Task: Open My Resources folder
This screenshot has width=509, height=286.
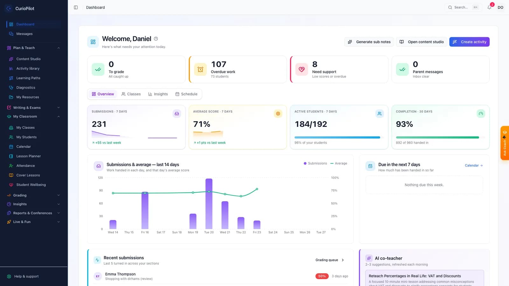Action: tap(34, 97)
